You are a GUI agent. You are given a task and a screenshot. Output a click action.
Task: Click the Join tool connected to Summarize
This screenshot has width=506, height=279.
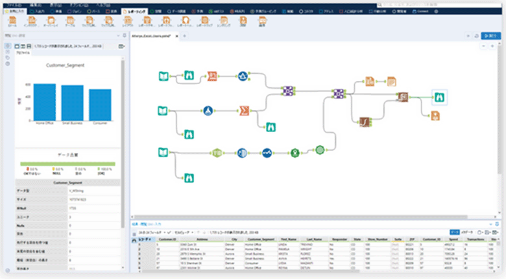pyautogui.click(x=288, y=91)
